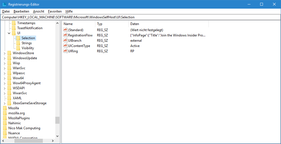Click tree horizontal scrollbar right arrow
281x144 pixels.
click(53, 141)
